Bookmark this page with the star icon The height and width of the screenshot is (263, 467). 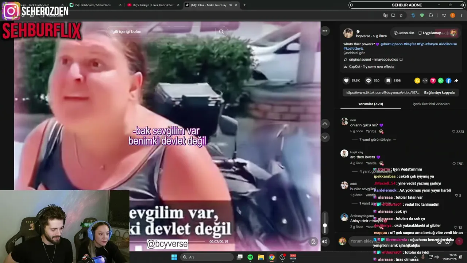(401, 15)
